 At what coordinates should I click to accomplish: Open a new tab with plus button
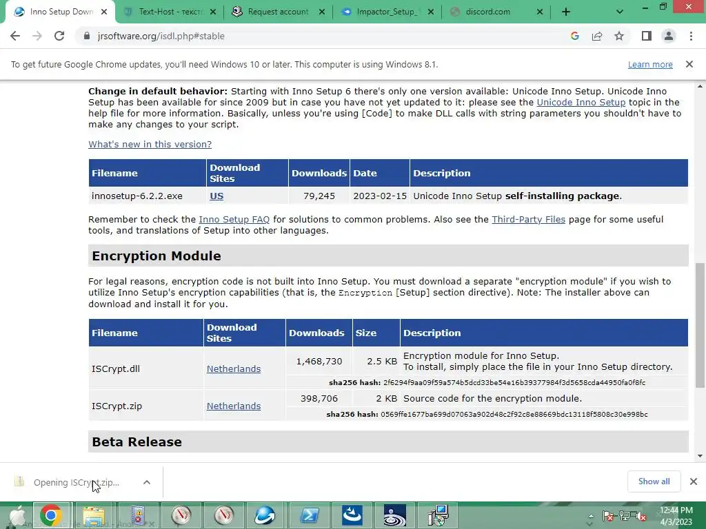[566, 12]
